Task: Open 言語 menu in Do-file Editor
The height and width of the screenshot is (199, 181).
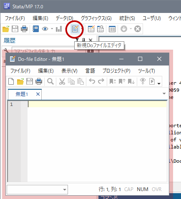Action: [x=90, y=71]
